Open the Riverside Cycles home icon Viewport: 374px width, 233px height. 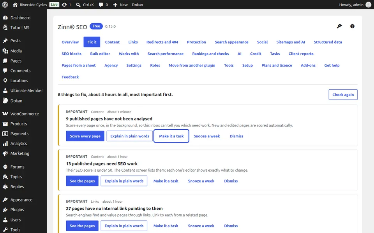(x=15, y=5)
